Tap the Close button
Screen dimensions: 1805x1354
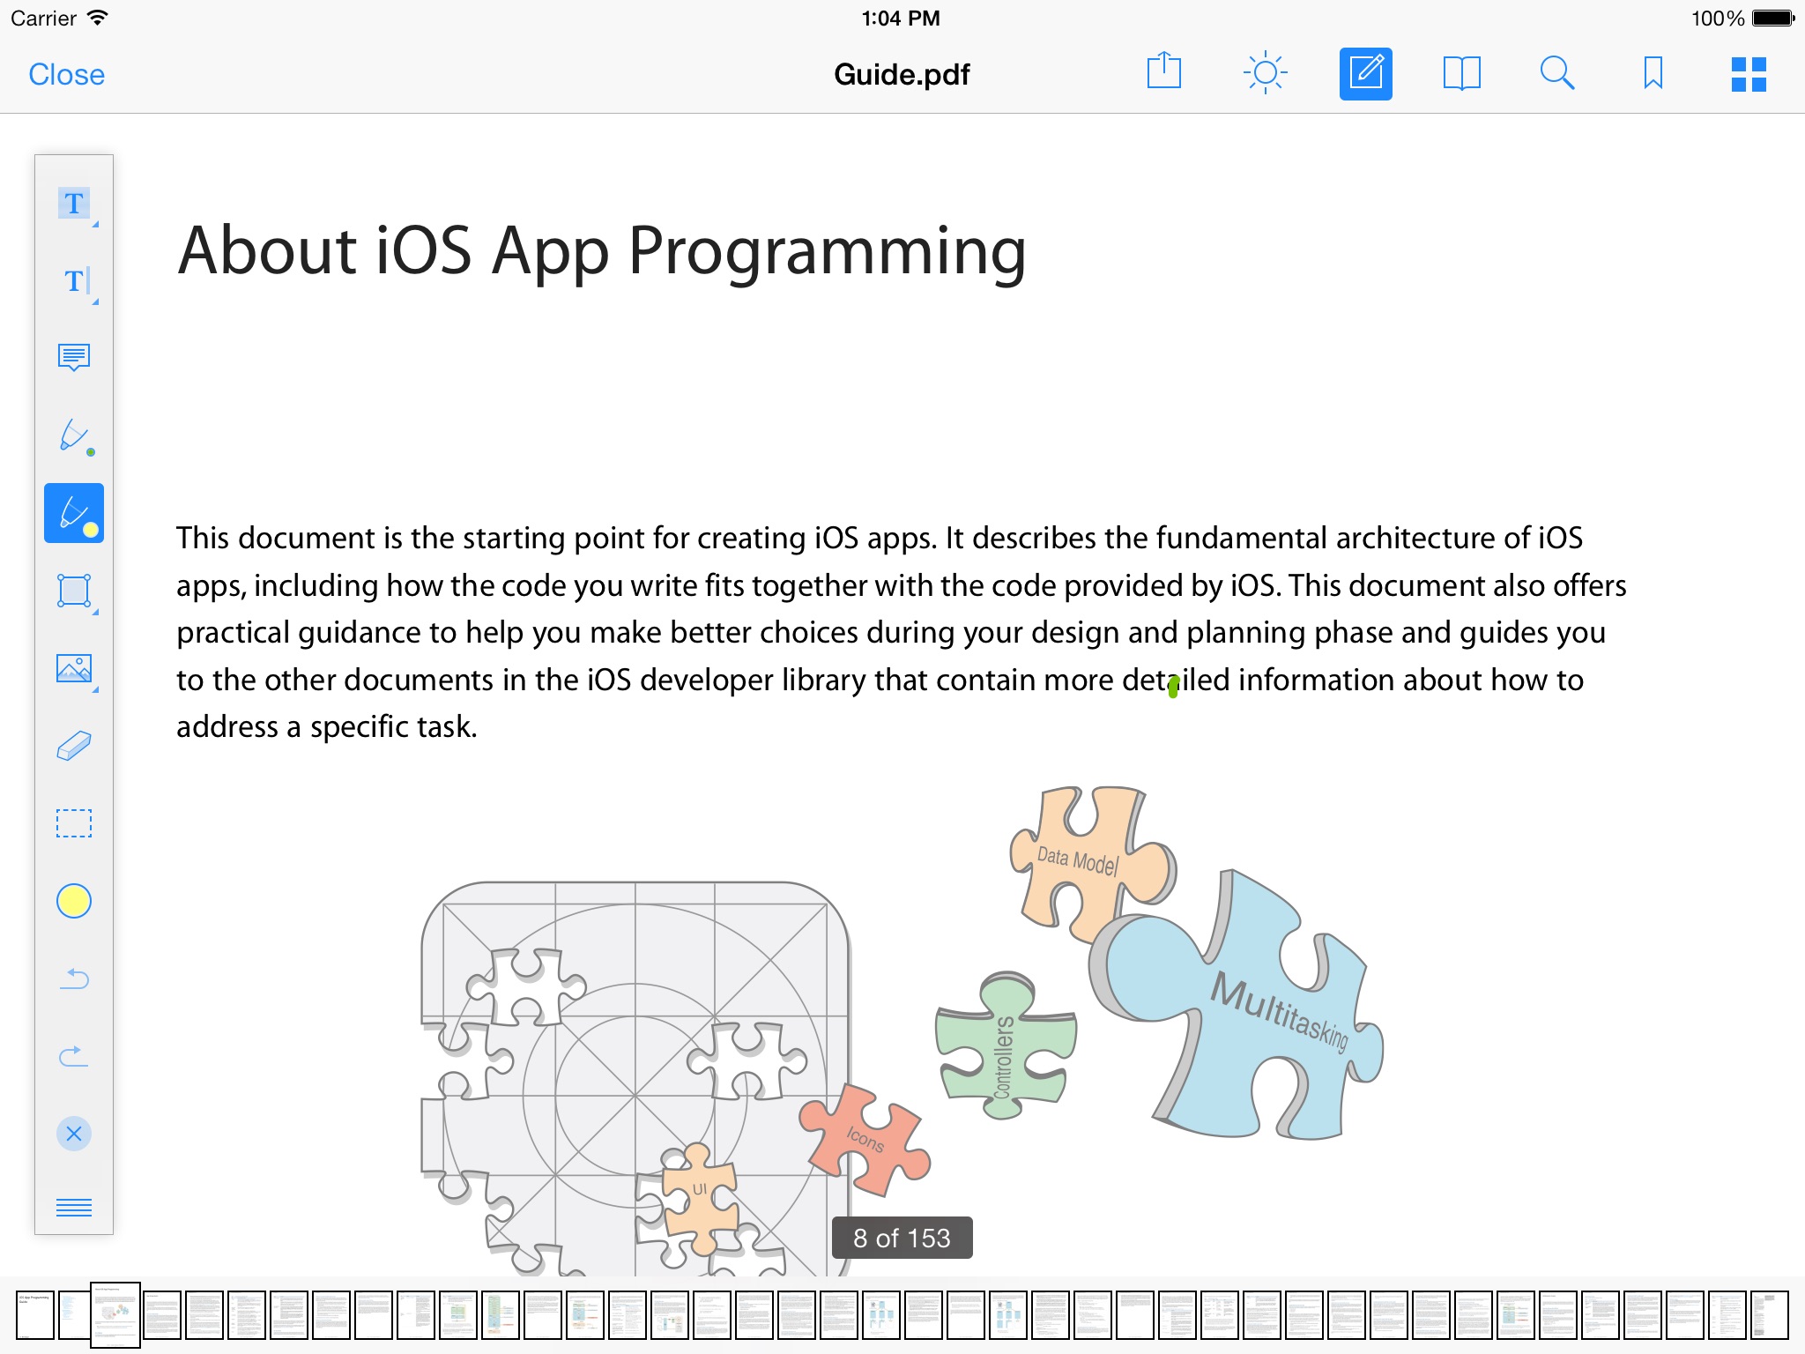point(66,74)
